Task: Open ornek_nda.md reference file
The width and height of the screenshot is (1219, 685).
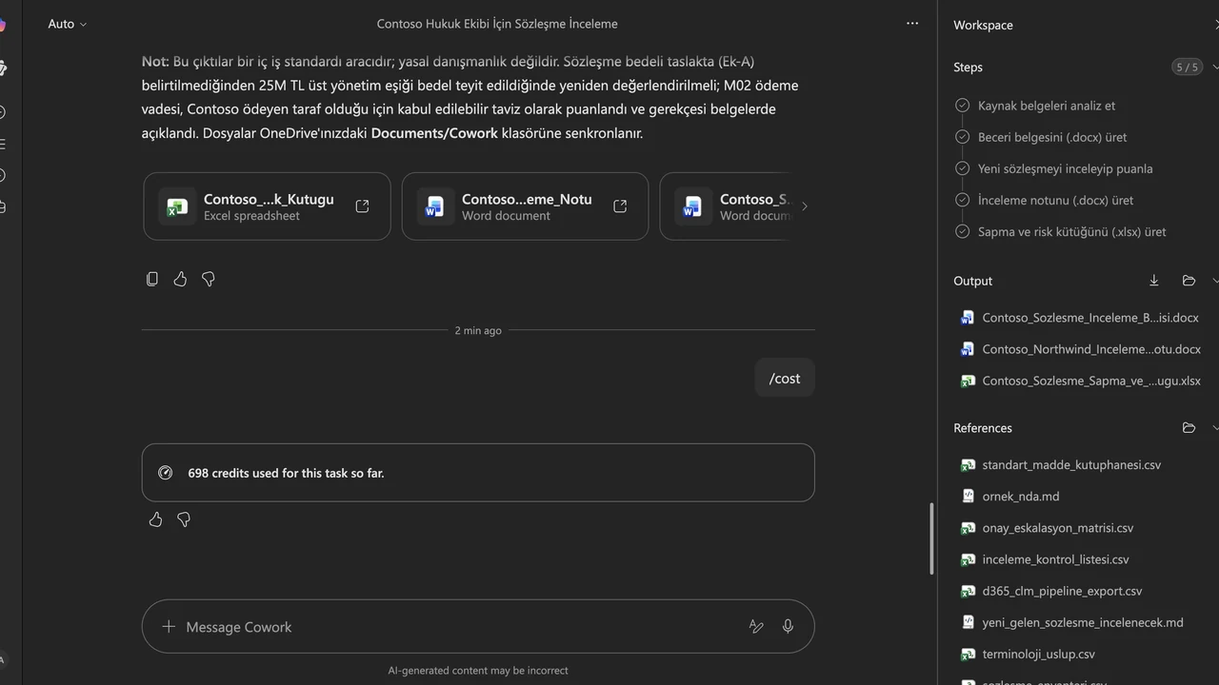Action: [x=1020, y=497]
